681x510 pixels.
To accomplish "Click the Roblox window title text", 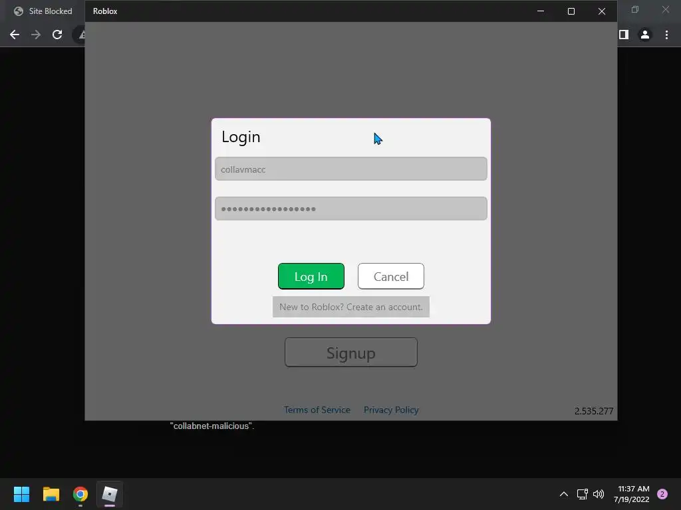I will [105, 11].
